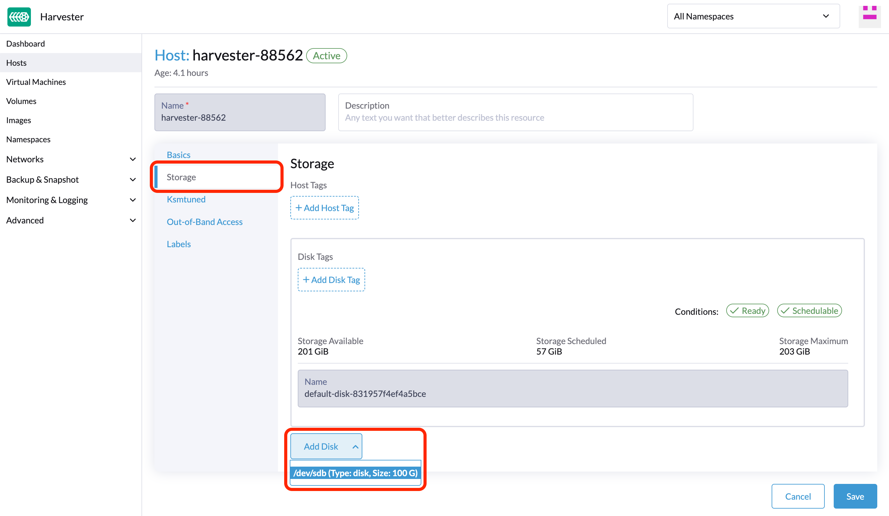This screenshot has width=889, height=516.
Task: Click Add Disk Tag button
Action: tap(331, 280)
